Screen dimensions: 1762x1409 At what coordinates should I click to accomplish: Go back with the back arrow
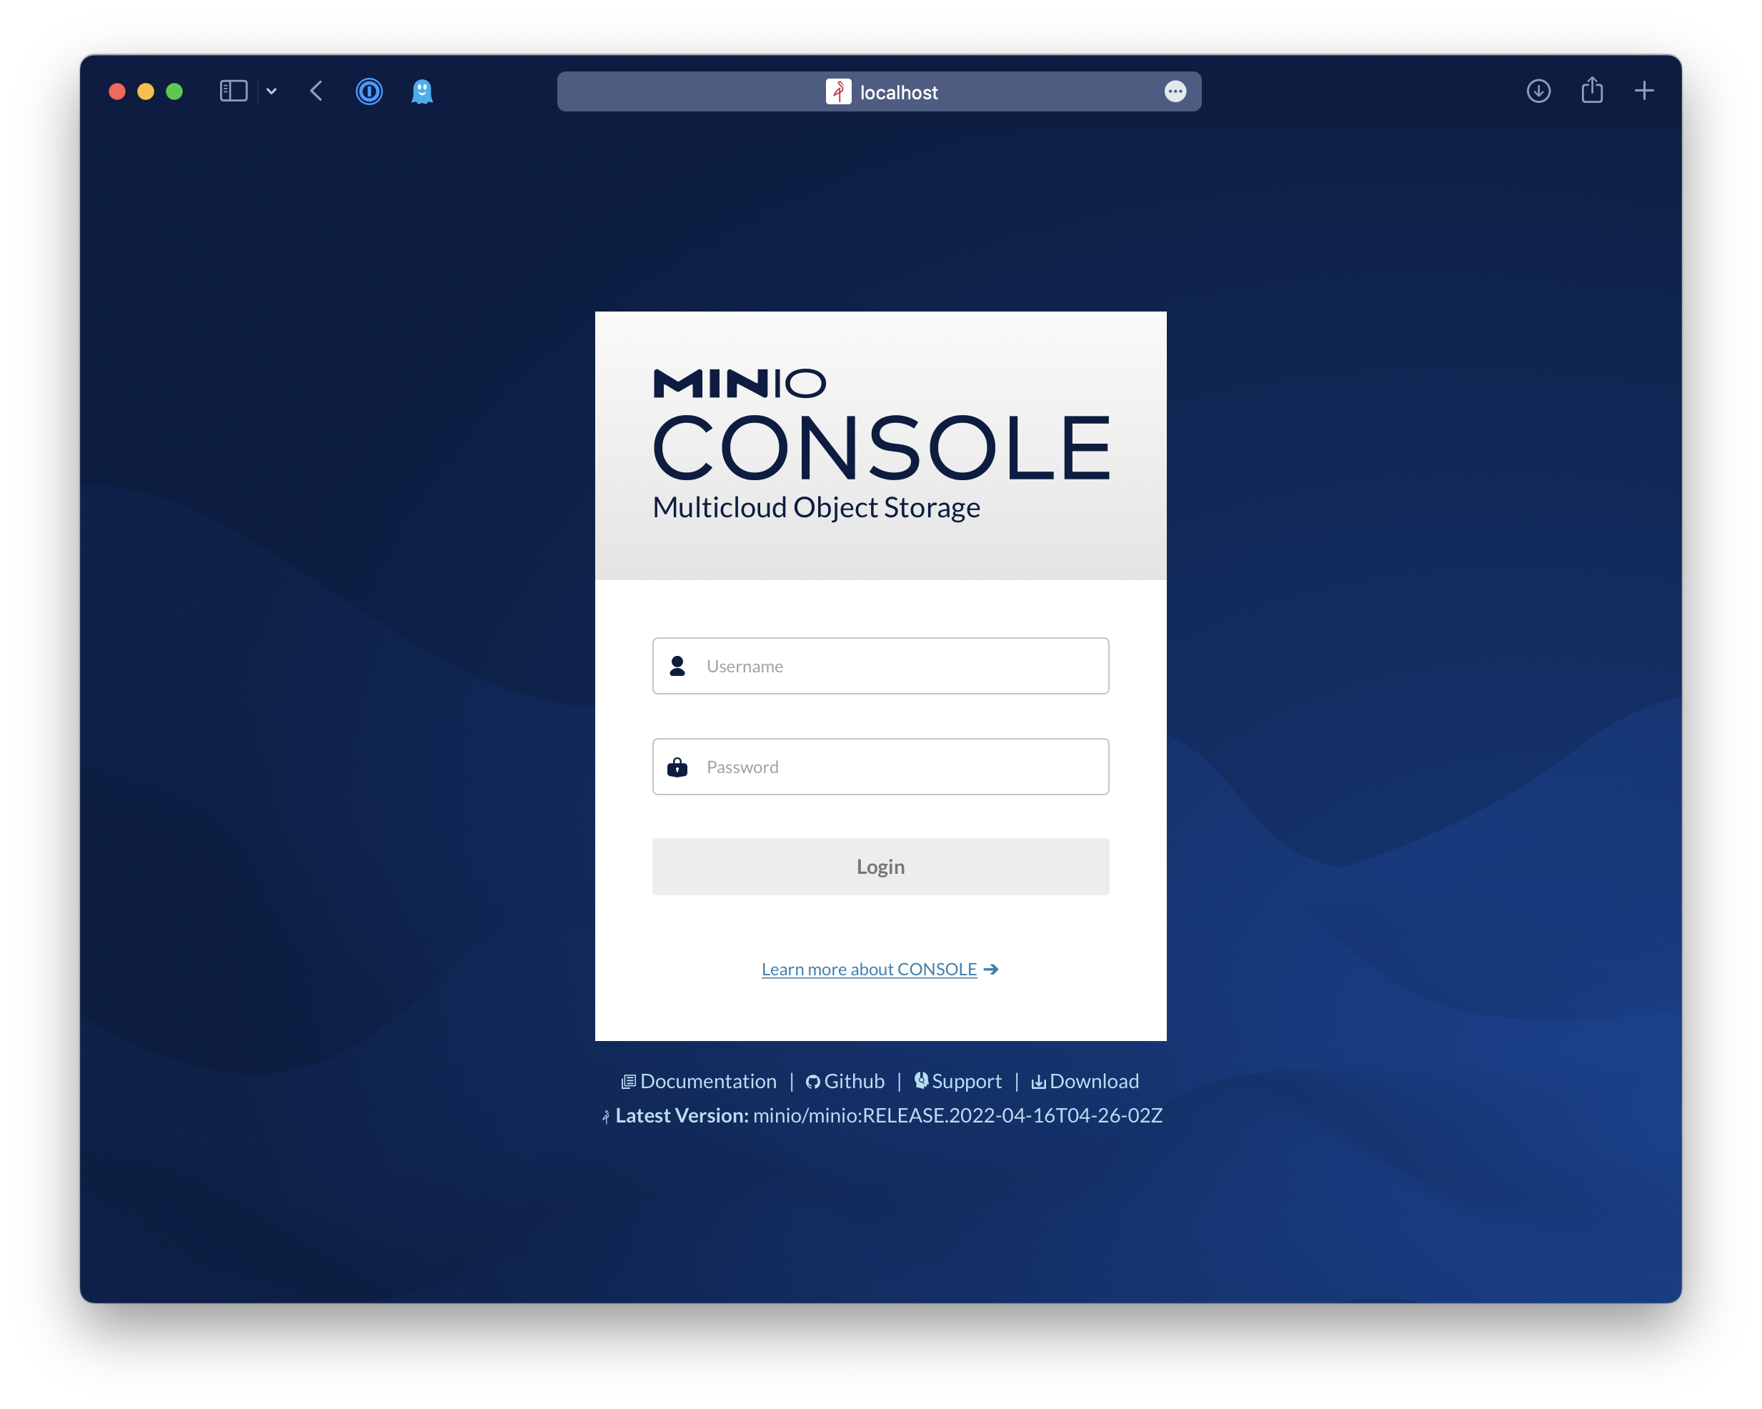[317, 91]
